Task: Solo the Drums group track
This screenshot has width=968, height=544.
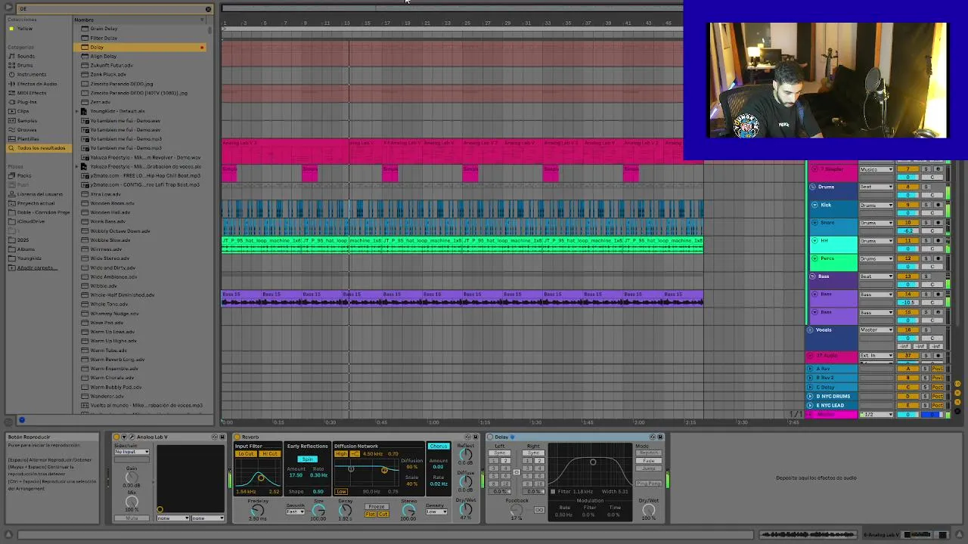Action: pyautogui.click(x=926, y=187)
